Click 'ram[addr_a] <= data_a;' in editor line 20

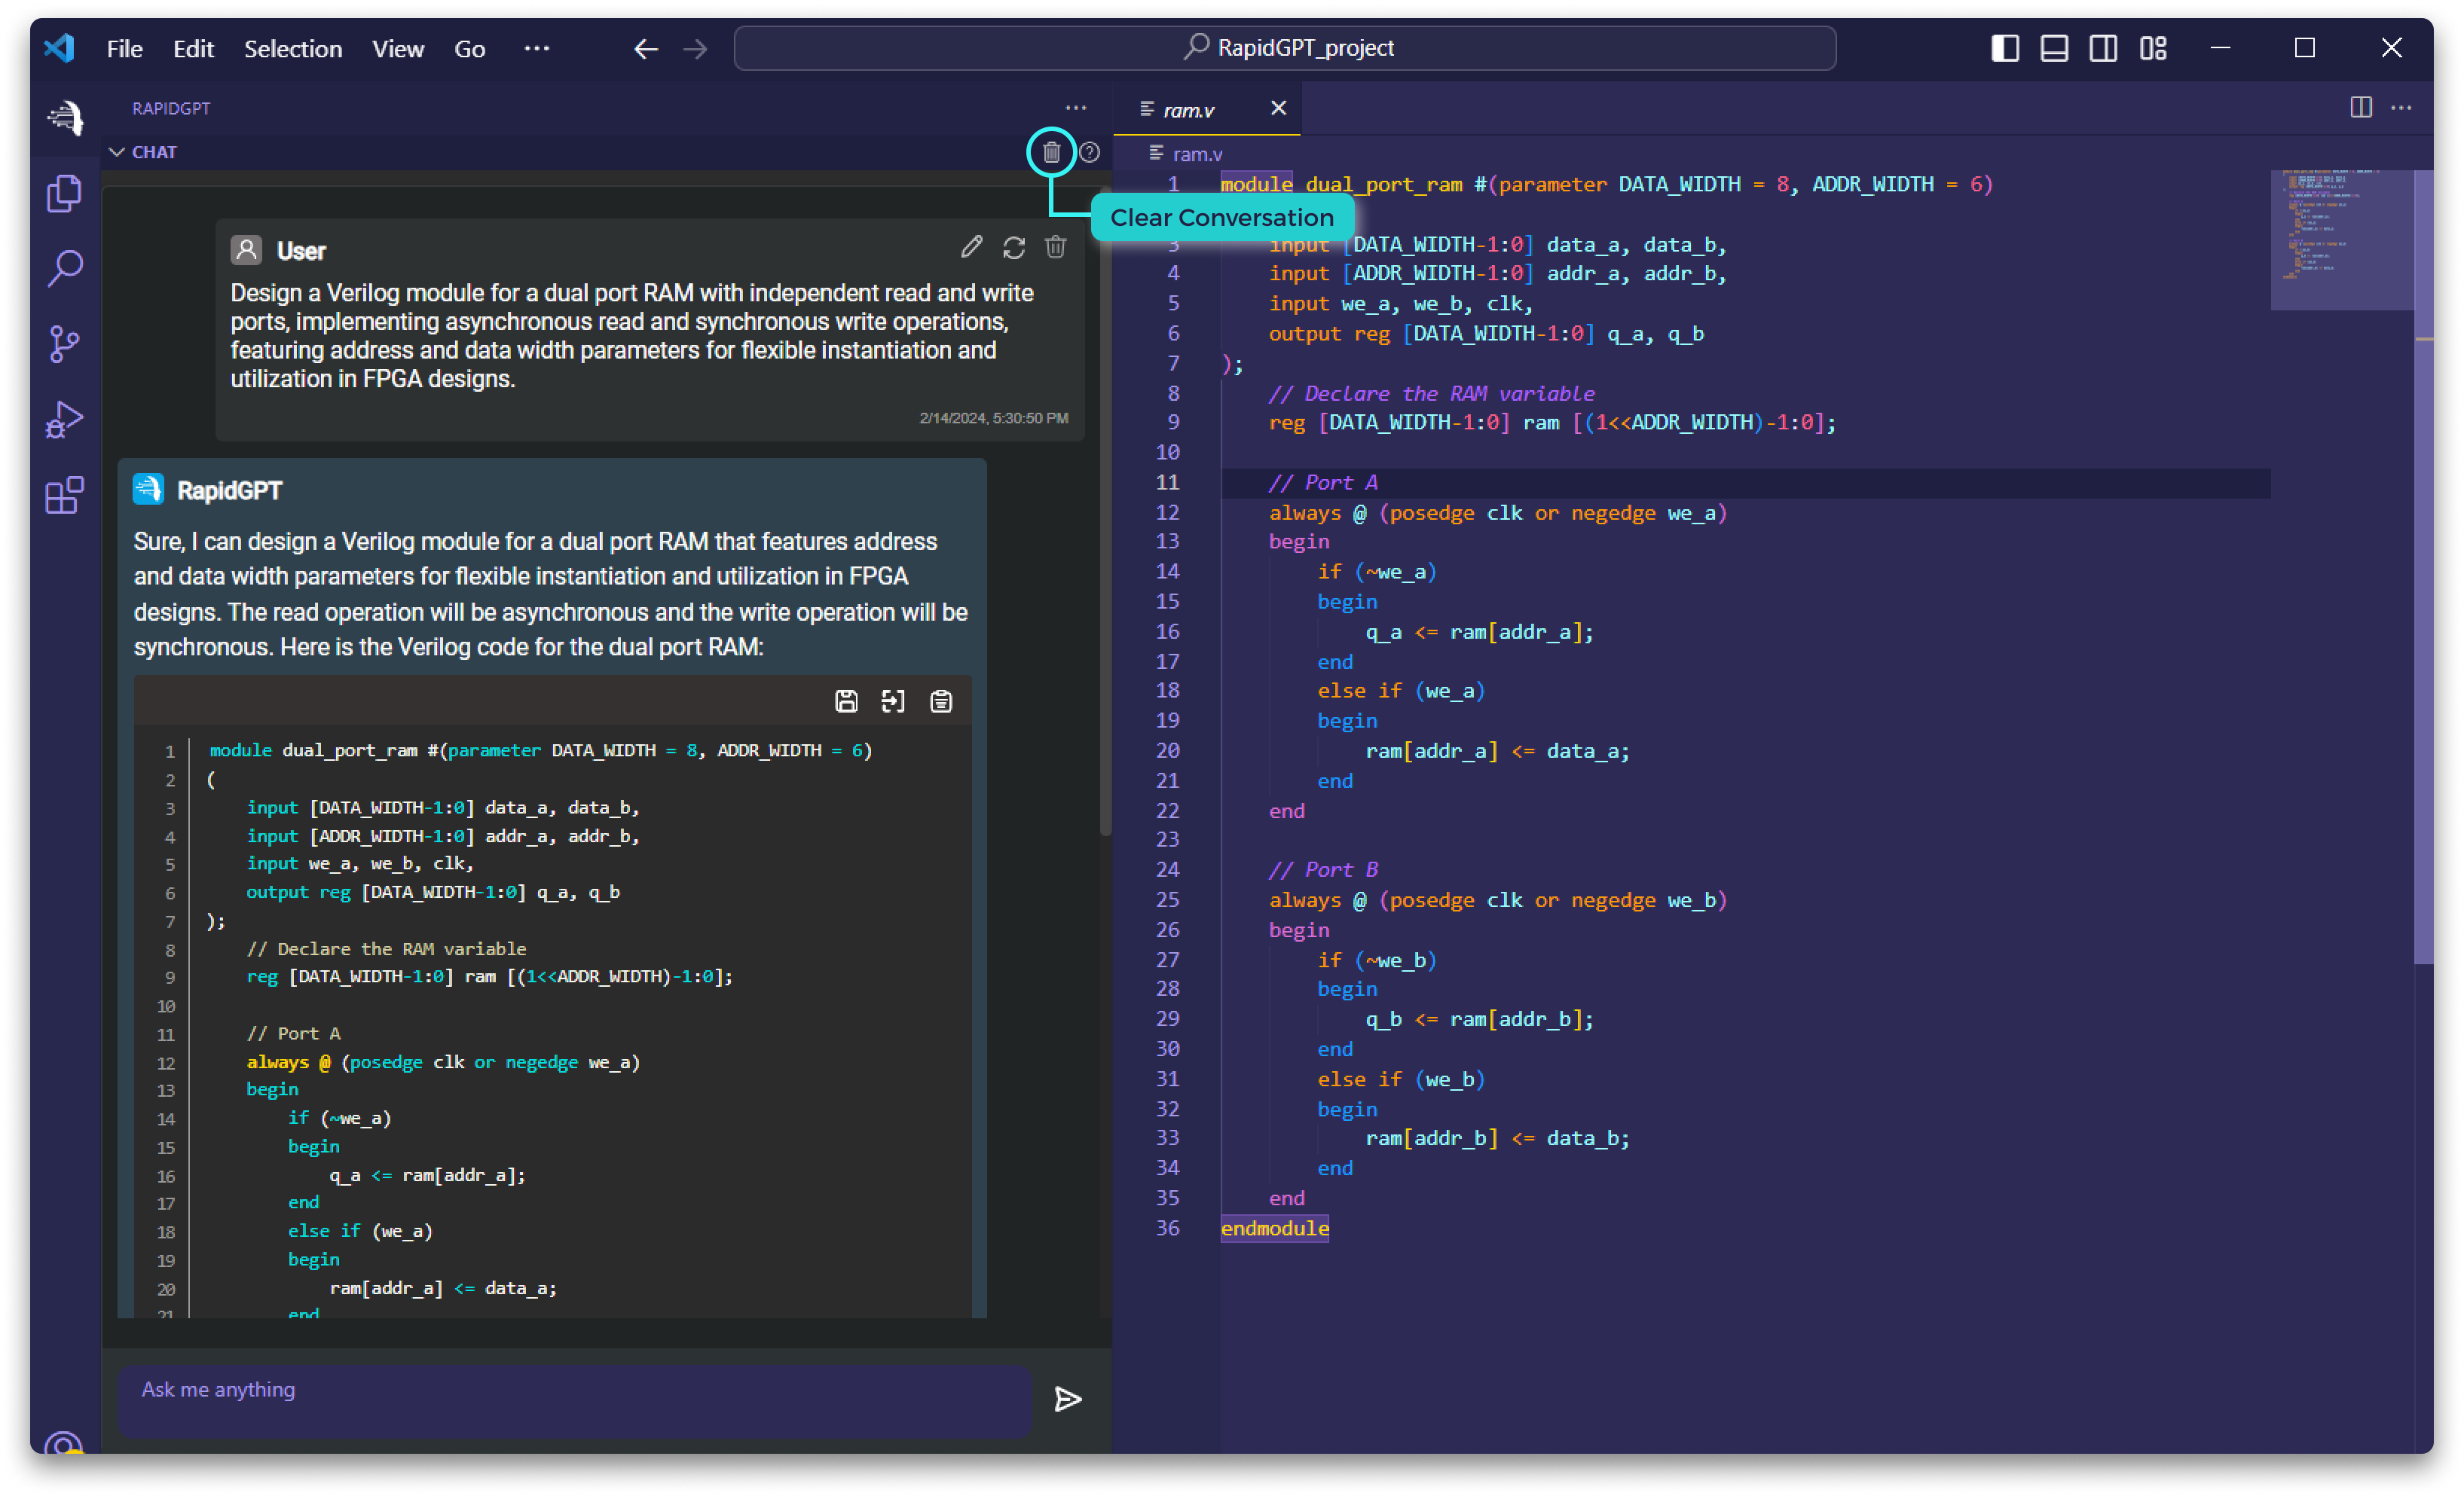(1498, 751)
